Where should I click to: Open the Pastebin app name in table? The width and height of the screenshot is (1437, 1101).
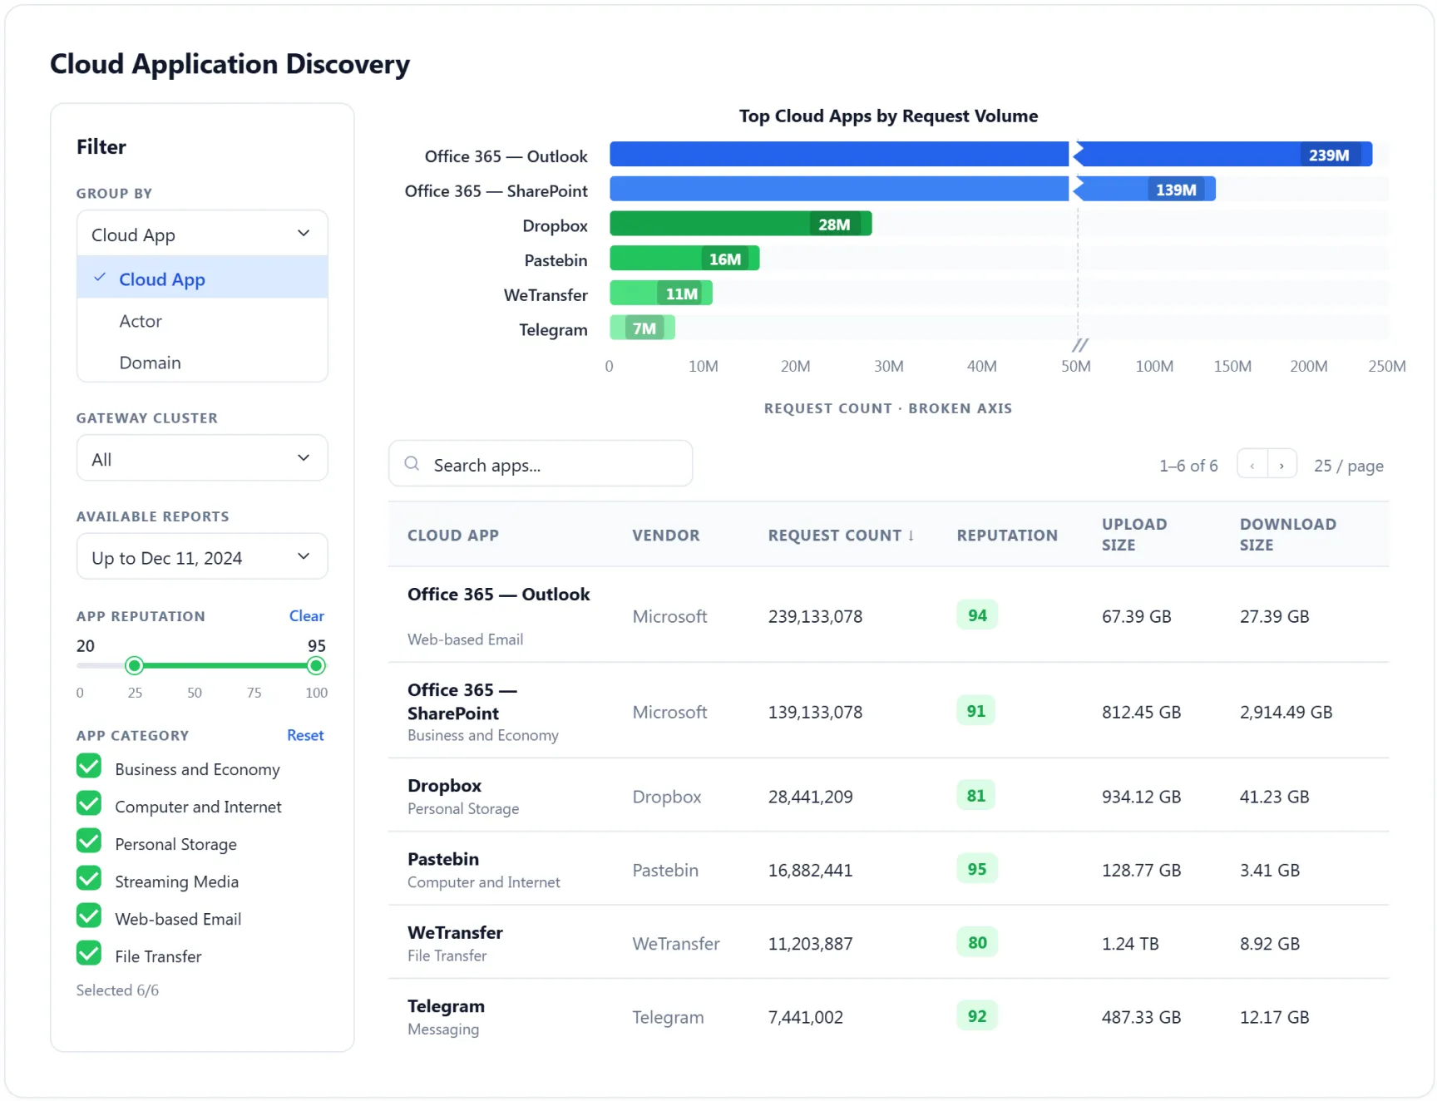(x=443, y=858)
